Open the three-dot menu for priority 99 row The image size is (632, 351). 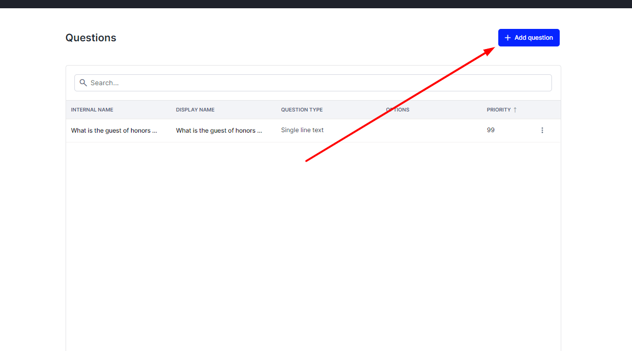(542, 131)
